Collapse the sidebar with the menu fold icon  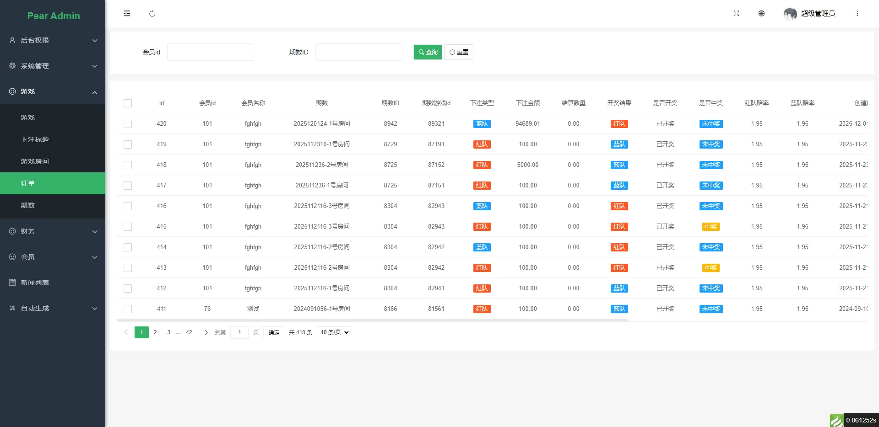click(x=127, y=14)
